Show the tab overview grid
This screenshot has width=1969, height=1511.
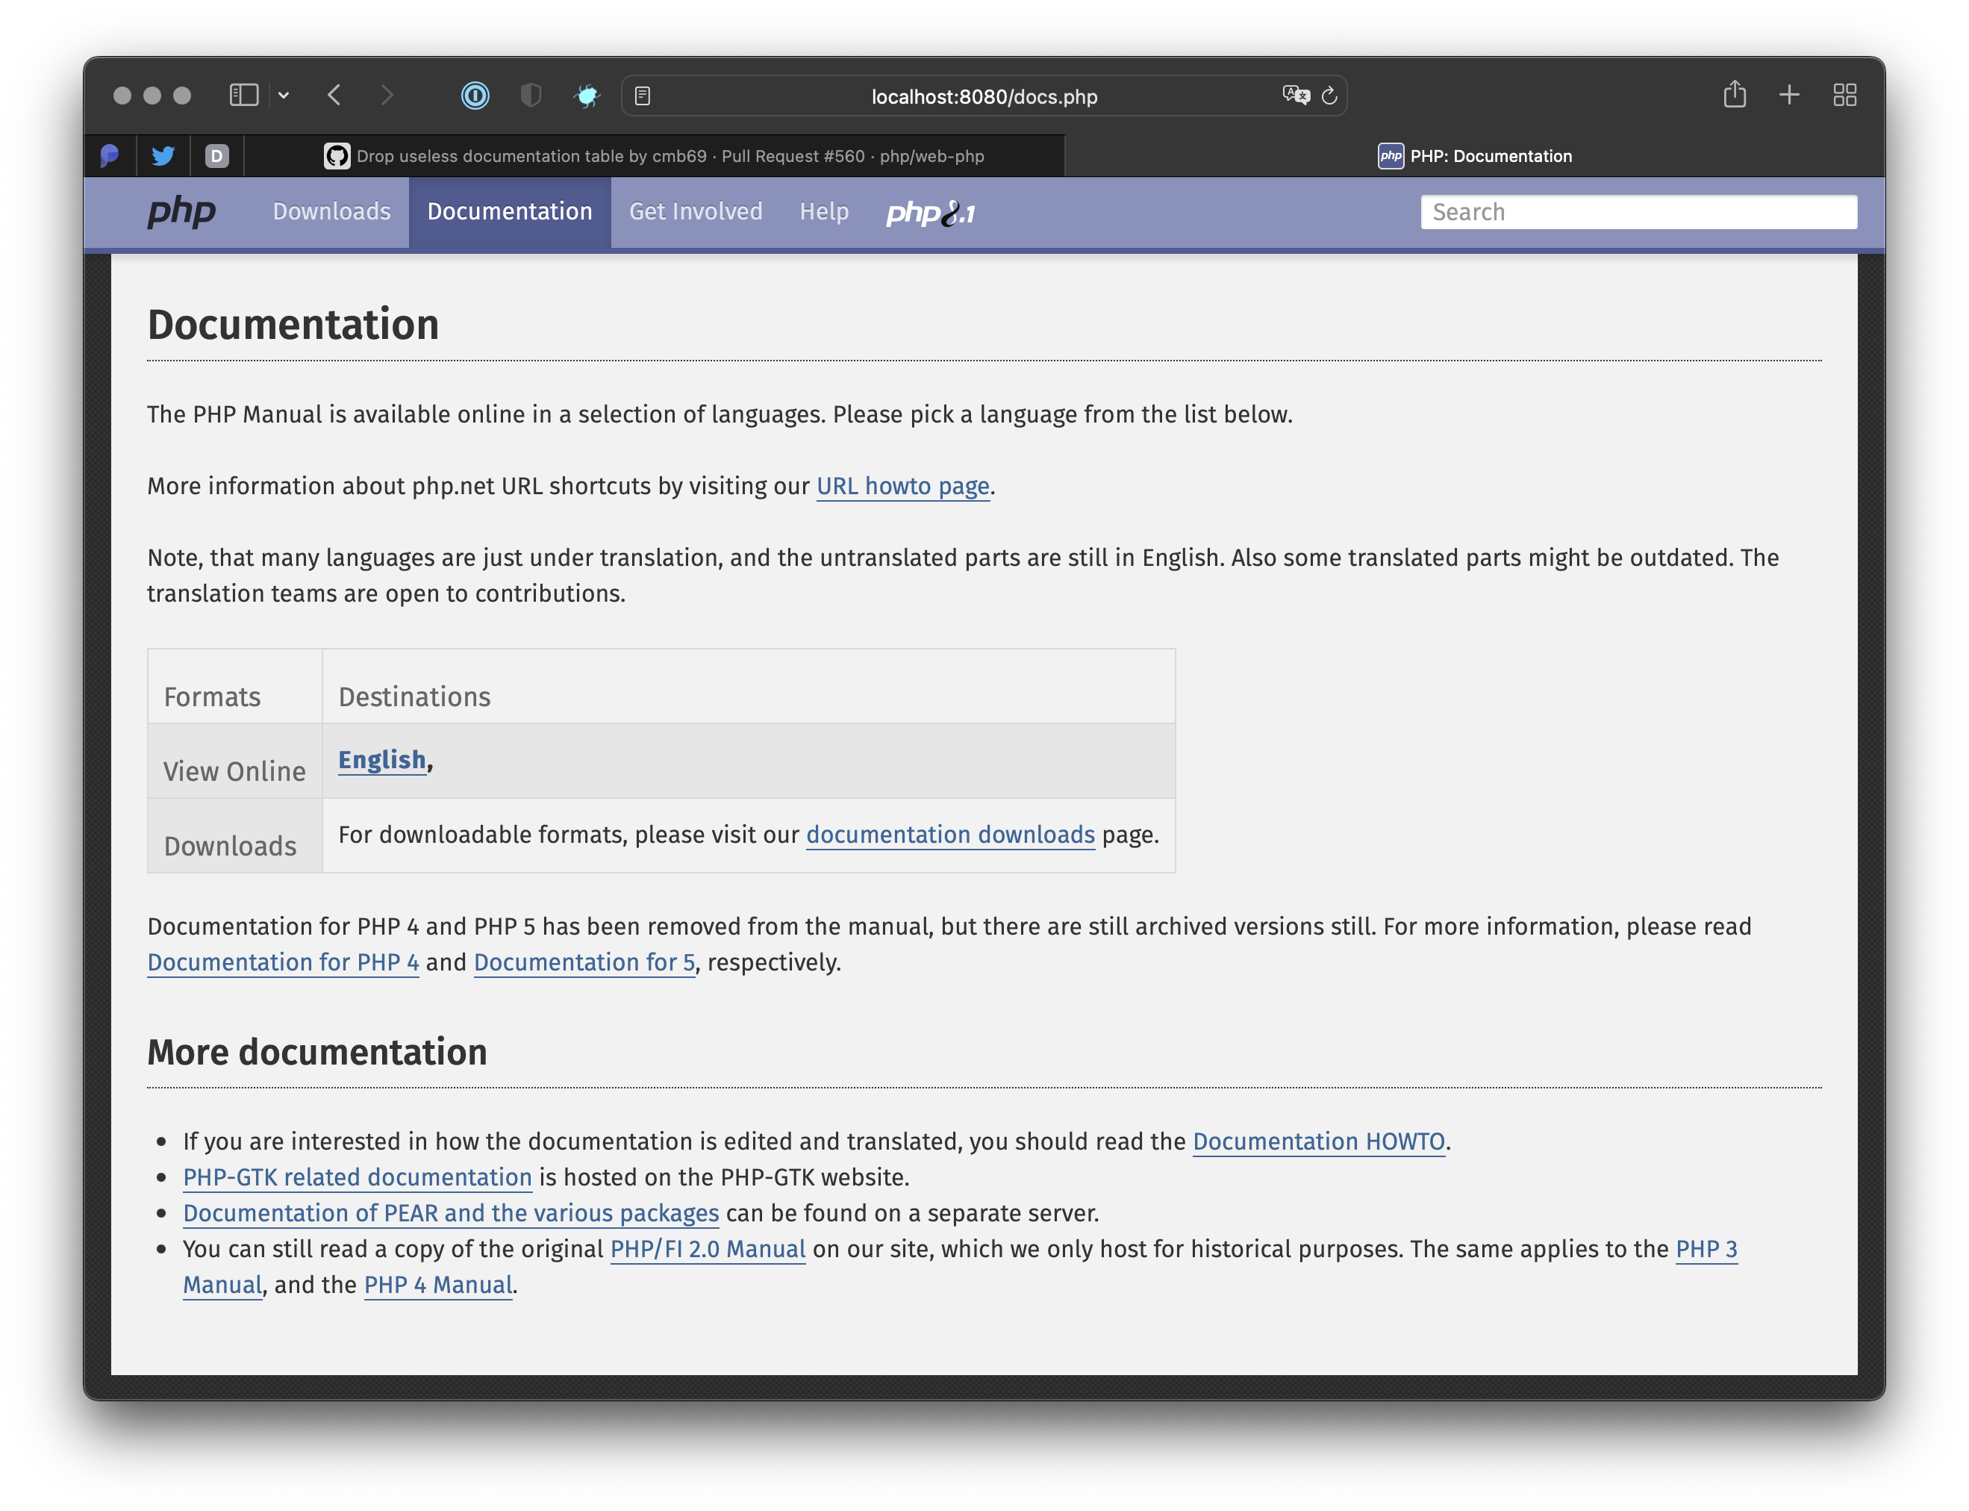pos(1845,96)
